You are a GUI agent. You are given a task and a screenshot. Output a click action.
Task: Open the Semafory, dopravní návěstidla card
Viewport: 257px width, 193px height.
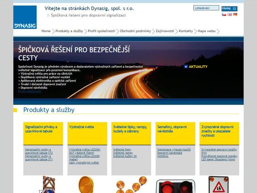(x=175, y=134)
